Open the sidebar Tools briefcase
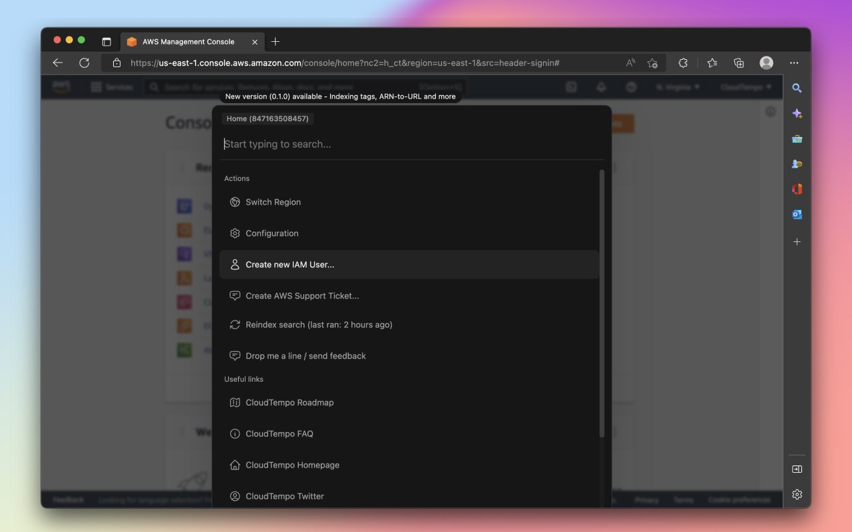This screenshot has width=852, height=532. (x=797, y=139)
